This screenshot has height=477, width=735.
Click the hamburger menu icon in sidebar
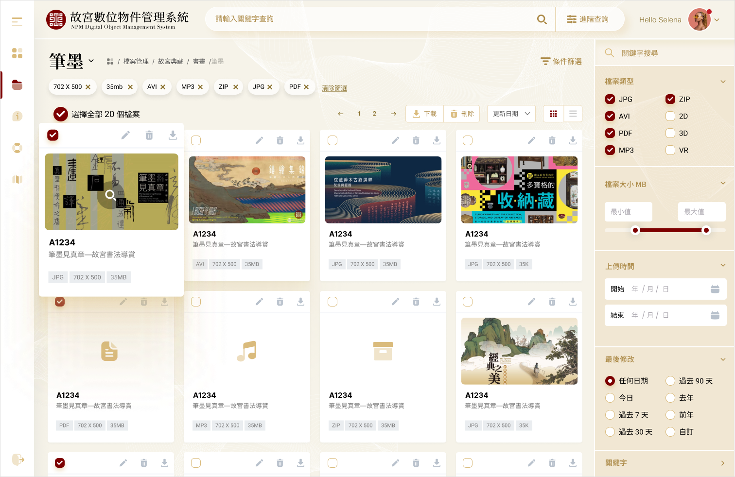point(17,22)
